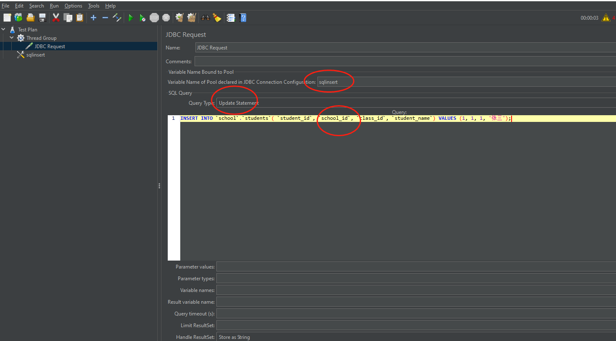Select JDBC Request in the tree
The height and width of the screenshot is (341, 616).
49,46
